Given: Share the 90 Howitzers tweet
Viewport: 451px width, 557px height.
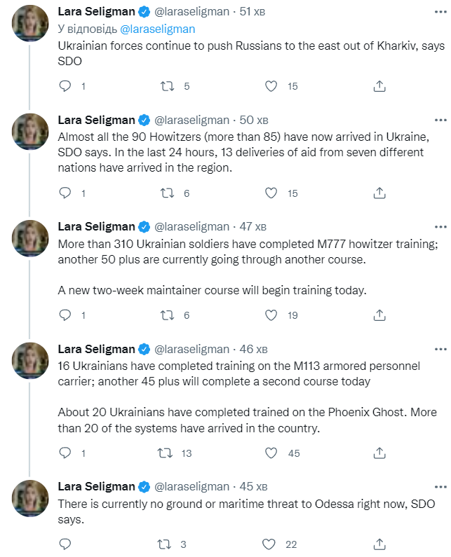Looking at the screenshot, I should tap(379, 193).
